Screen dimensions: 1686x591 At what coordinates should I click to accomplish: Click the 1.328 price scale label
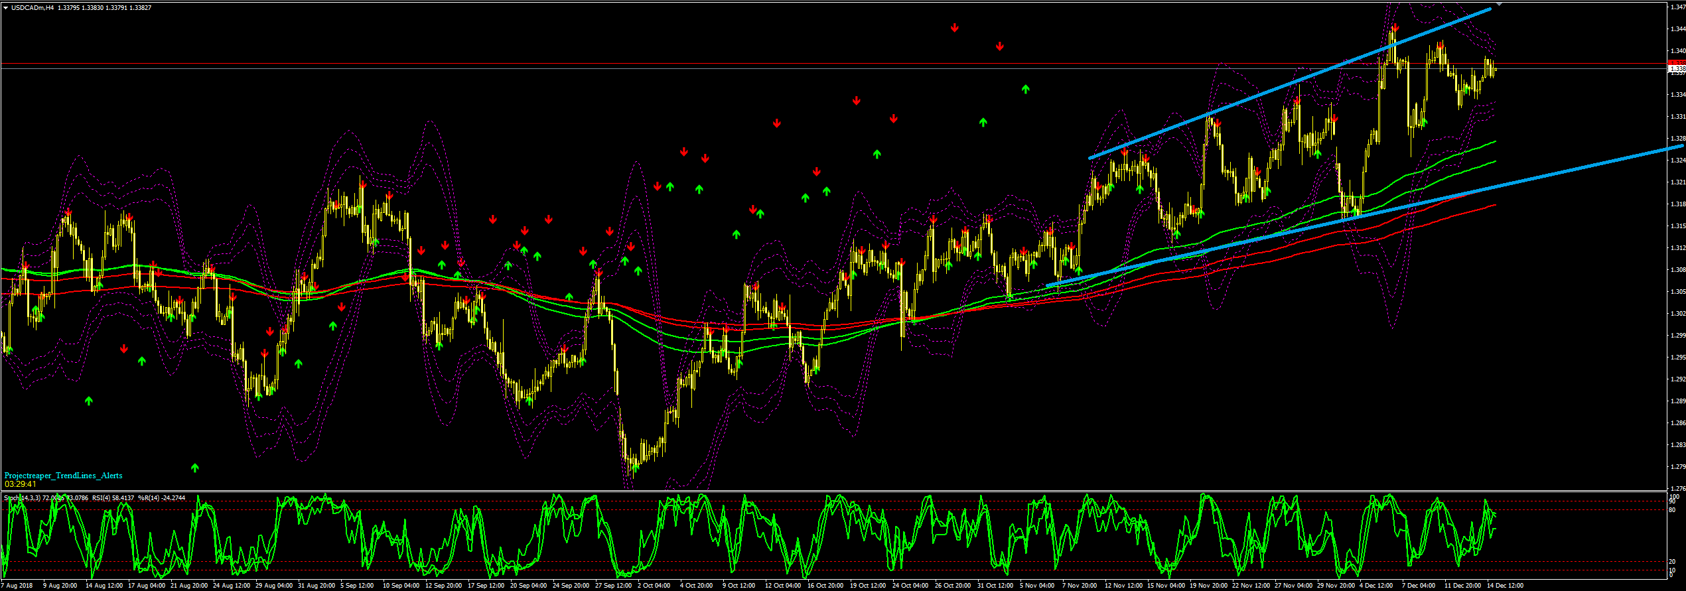[1678, 139]
